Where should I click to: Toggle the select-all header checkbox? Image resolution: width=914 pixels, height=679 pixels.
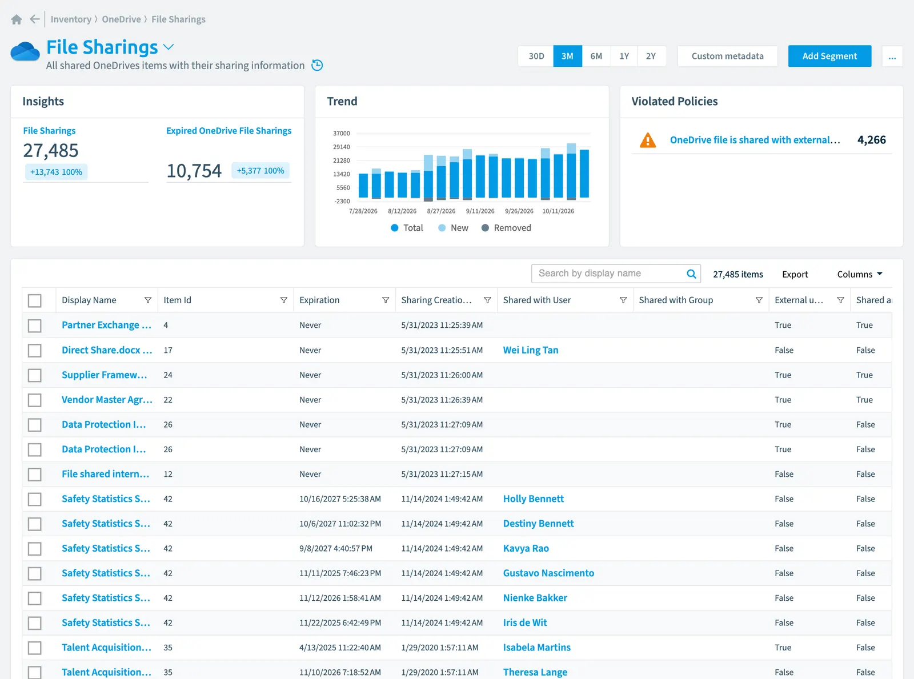(x=35, y=300)
